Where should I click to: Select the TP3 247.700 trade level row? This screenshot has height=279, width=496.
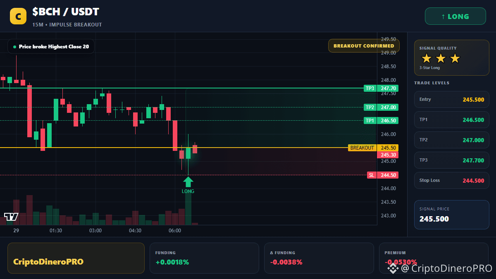(x=452, y=160)
